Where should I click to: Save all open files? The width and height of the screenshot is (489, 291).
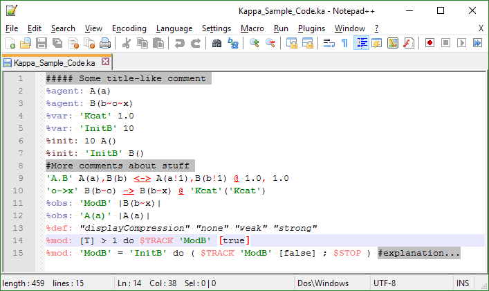coord(57,43)
